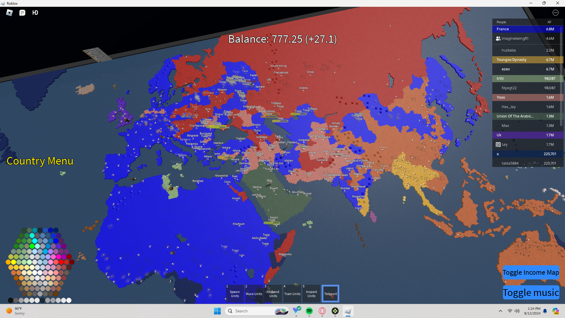Image resolution: width=565 pixels, height=318 pixels.
Task: Open Spotify from the taskbar
Action: coord(309,311)
